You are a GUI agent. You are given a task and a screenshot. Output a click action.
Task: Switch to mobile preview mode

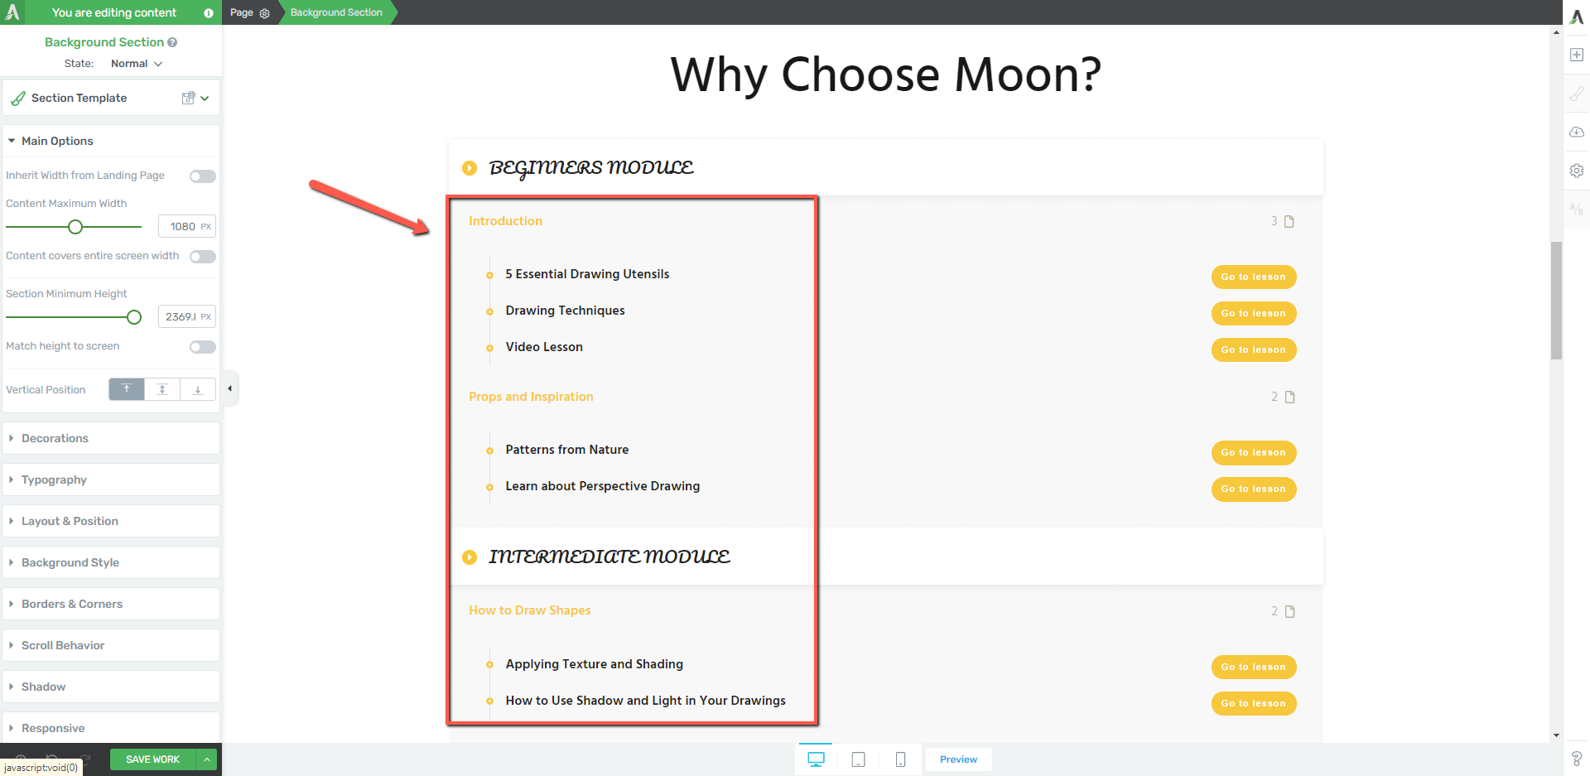coord(900,759)
